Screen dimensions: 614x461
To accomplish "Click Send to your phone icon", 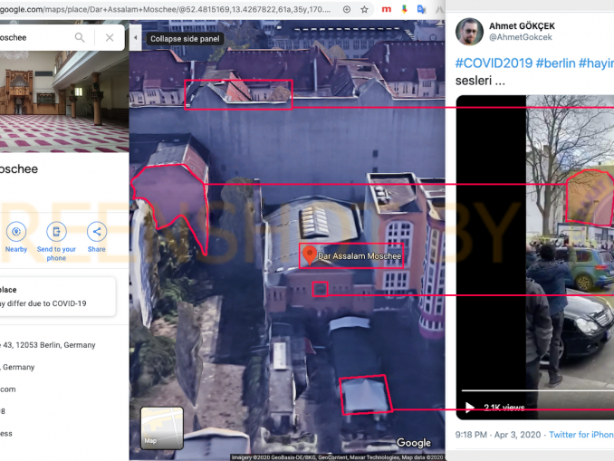I will coord(56,232).
